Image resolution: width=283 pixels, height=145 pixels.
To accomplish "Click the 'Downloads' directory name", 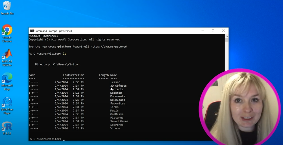I will coord(118,100).
